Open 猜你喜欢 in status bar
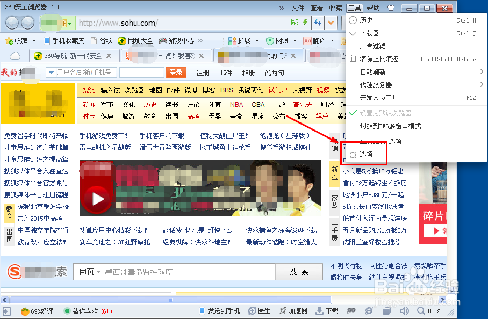Viewport: 488px width, 319px height. (88, 311)
